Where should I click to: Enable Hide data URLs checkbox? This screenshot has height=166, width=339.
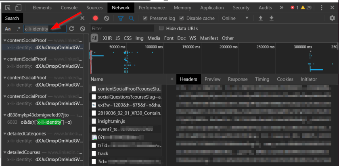[x=162, y=28]
